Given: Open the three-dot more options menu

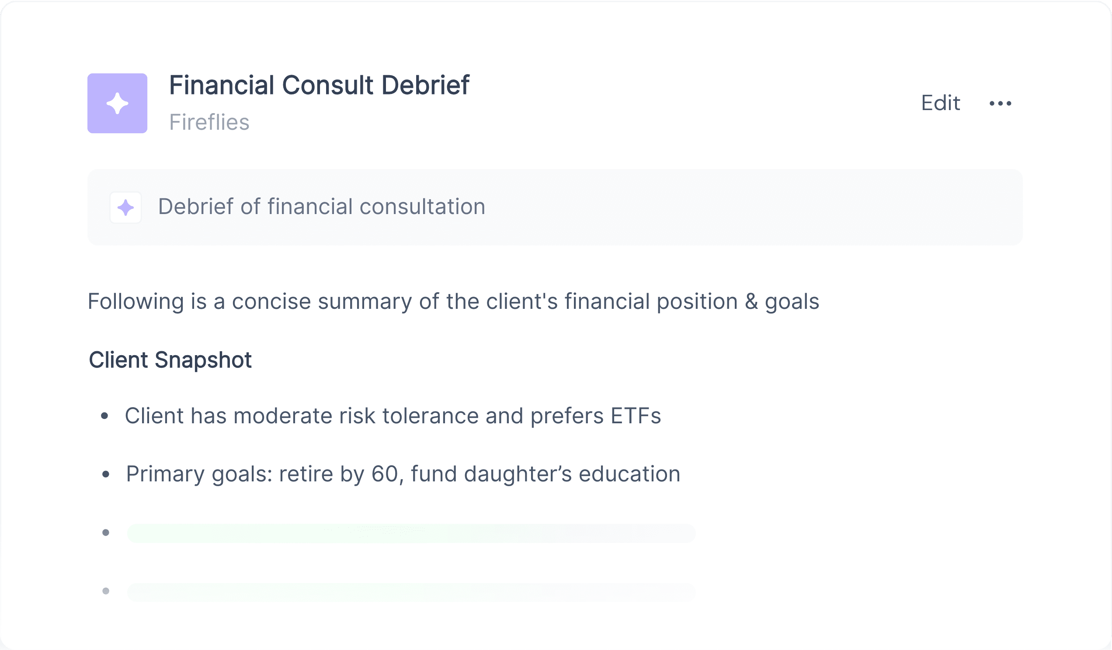Looking at the screenshot, I should click(x=1001, y=104).
